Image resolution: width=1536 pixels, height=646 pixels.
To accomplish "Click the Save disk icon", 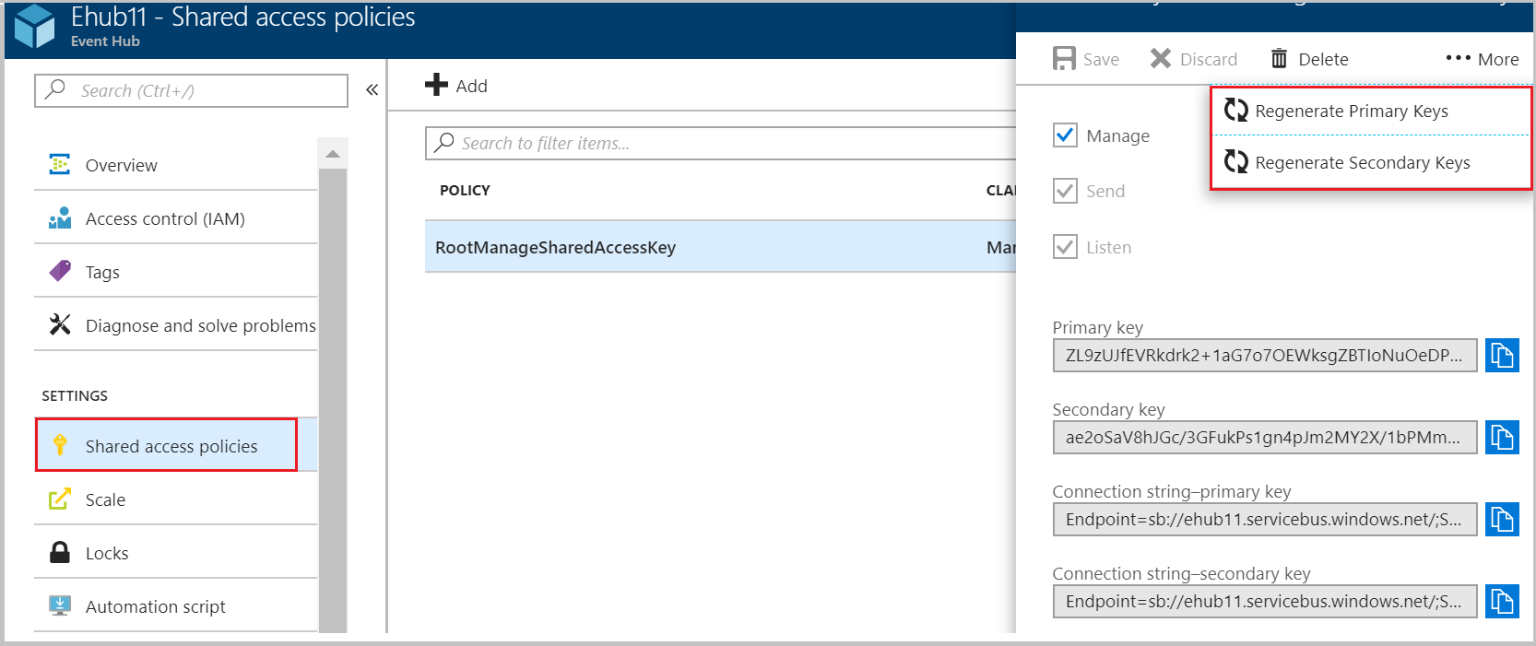I will click(1064, 59).
